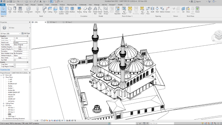Select the Tag Room tool

tap(124, 10)
